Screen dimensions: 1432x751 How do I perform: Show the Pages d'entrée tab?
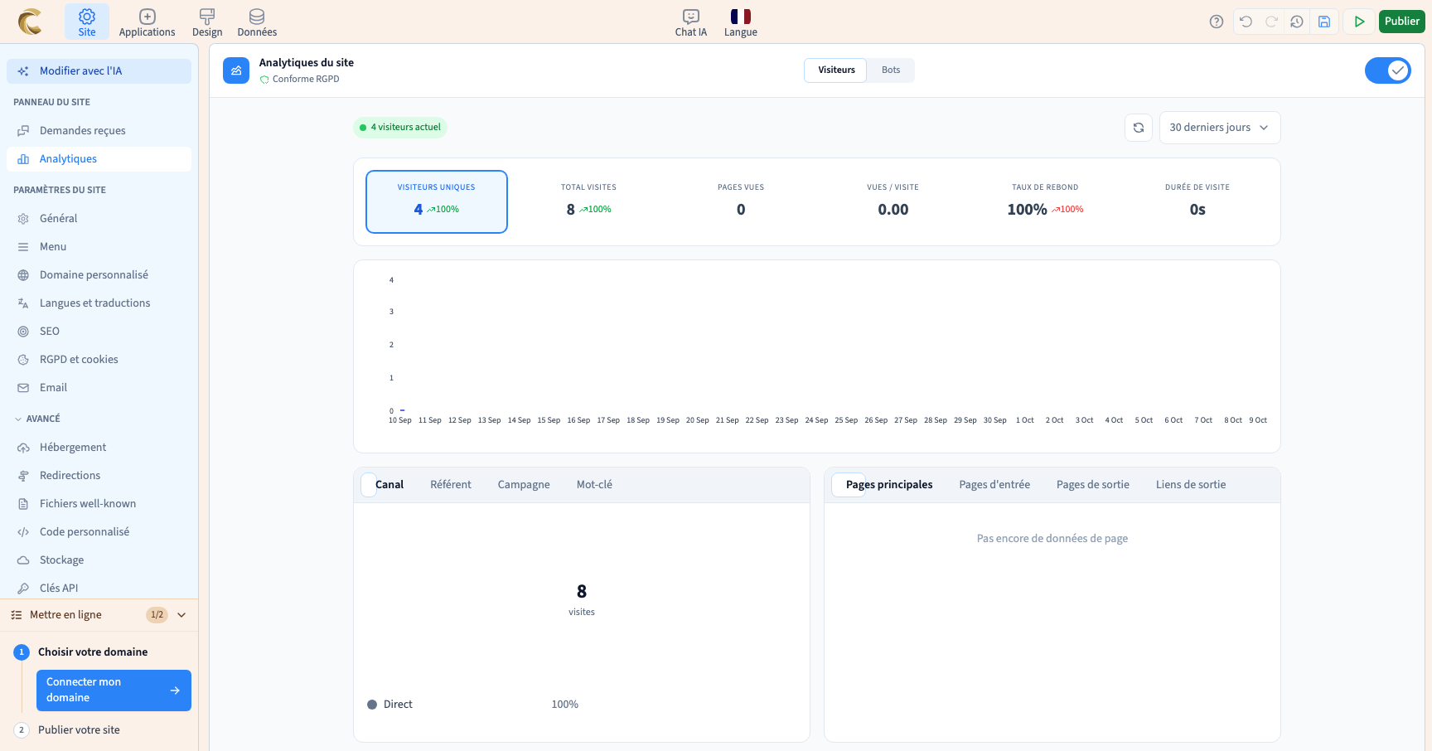(994, 485)
